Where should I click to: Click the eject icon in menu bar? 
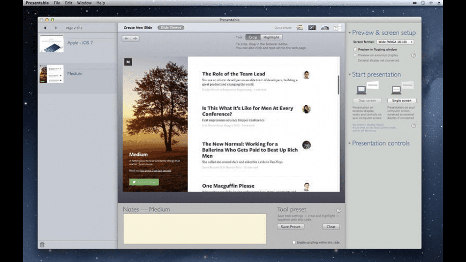point(439,3)
